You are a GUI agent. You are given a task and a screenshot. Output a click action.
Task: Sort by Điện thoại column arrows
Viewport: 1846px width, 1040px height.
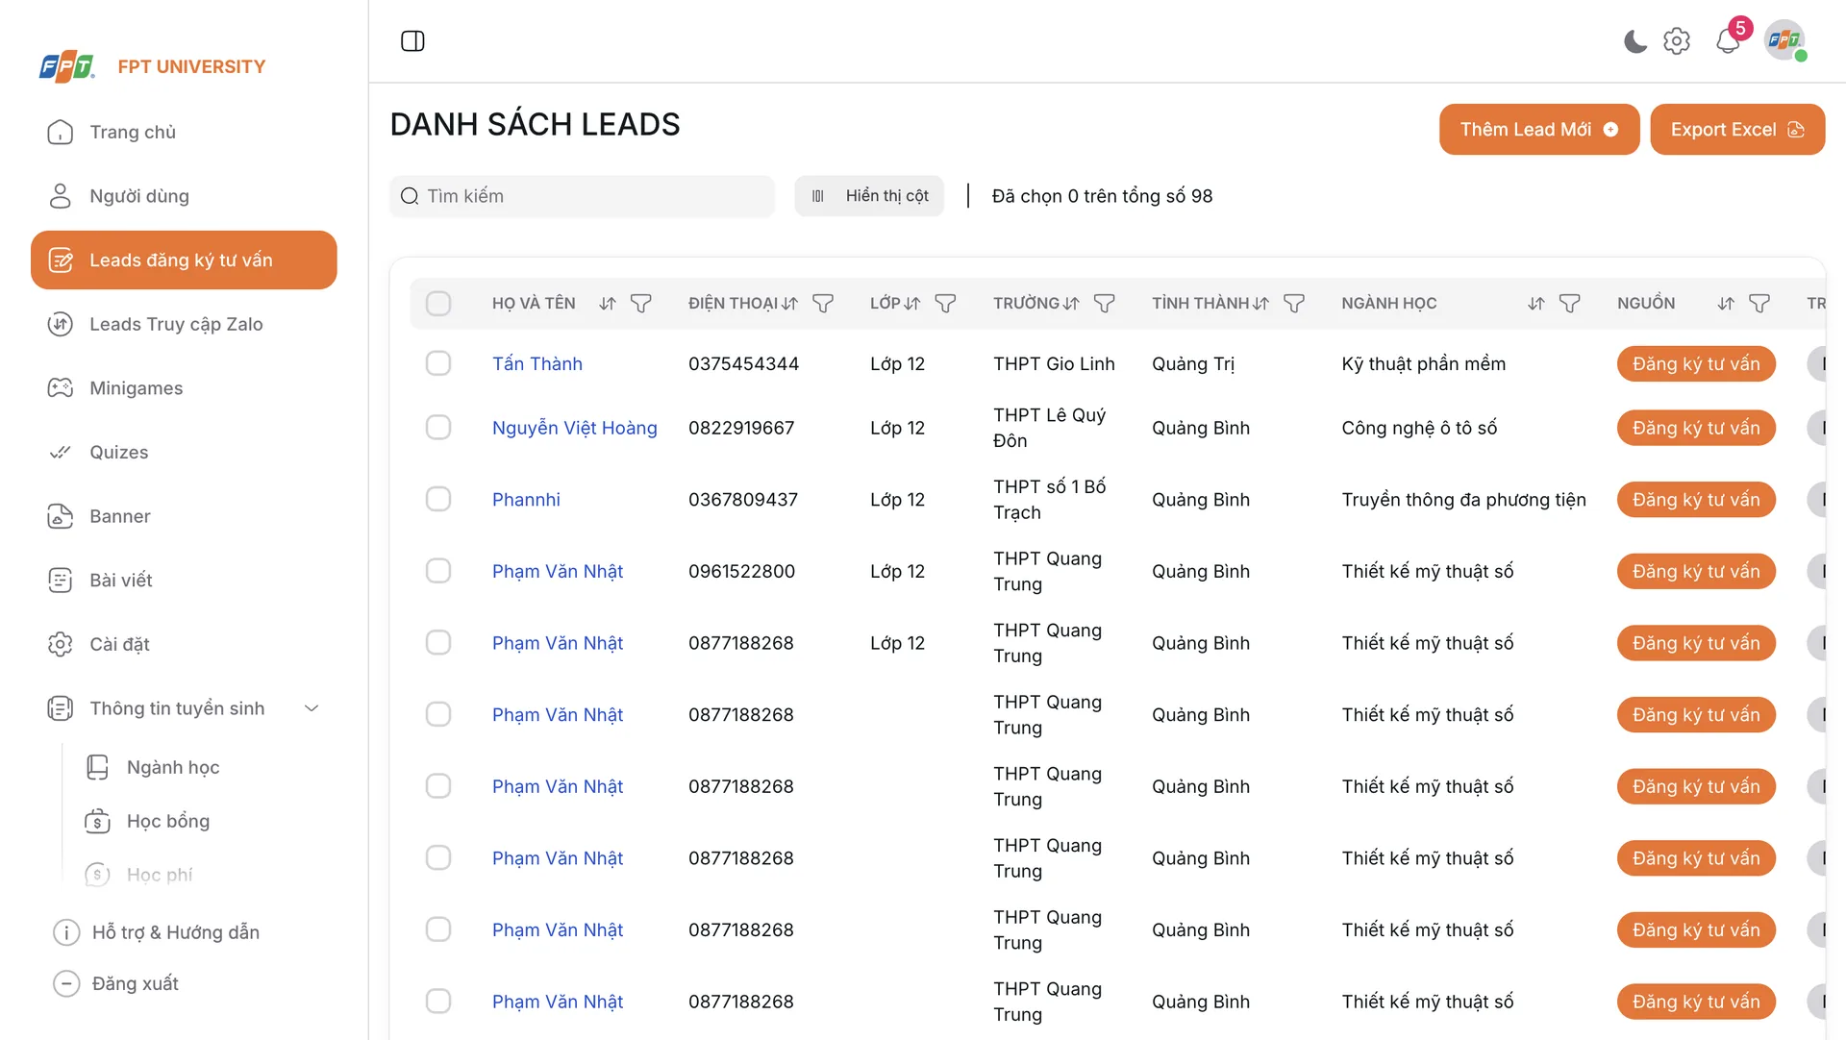click(789, 304)
